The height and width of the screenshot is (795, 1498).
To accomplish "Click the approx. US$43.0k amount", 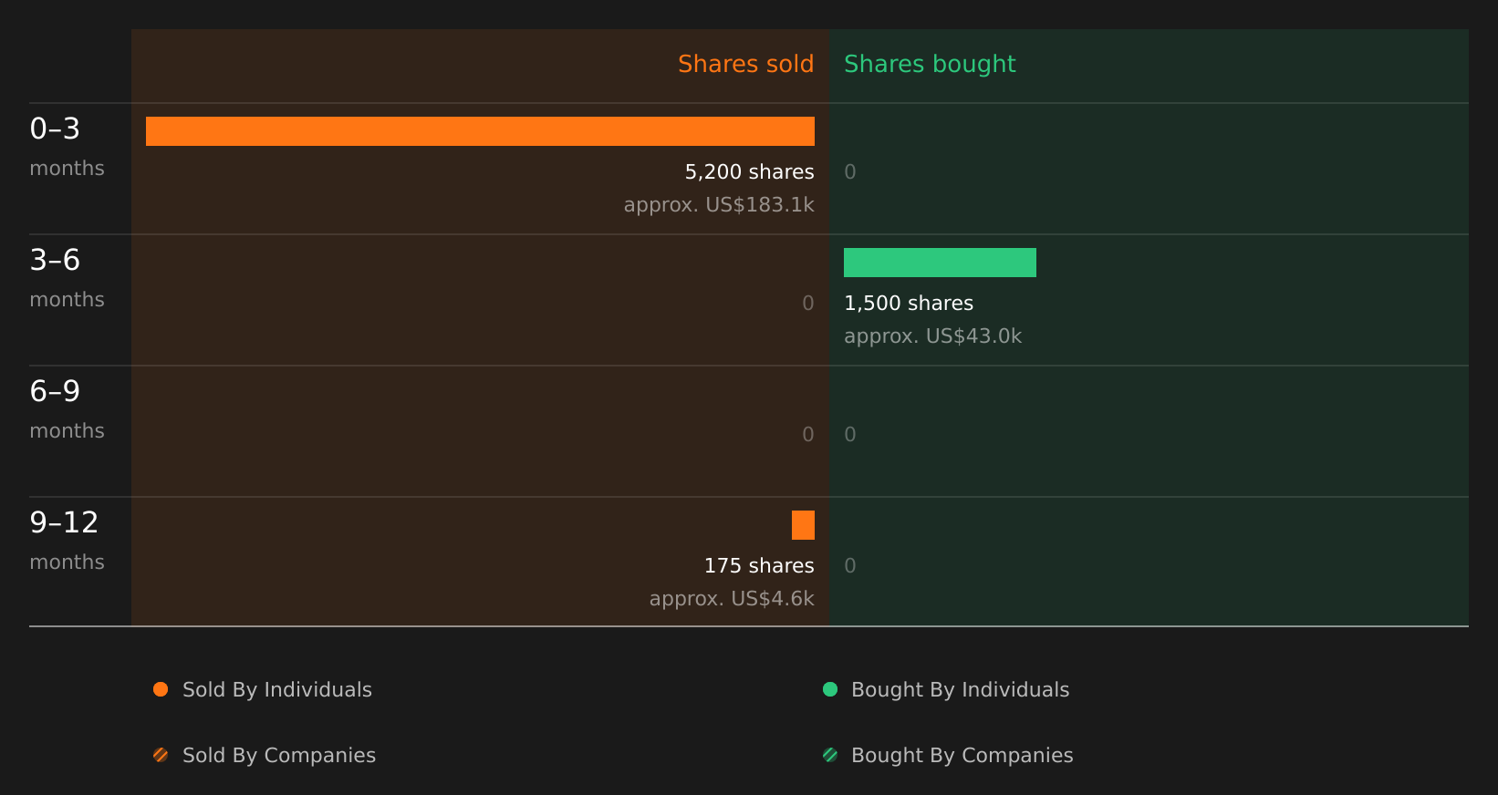I will click(932, 336).
